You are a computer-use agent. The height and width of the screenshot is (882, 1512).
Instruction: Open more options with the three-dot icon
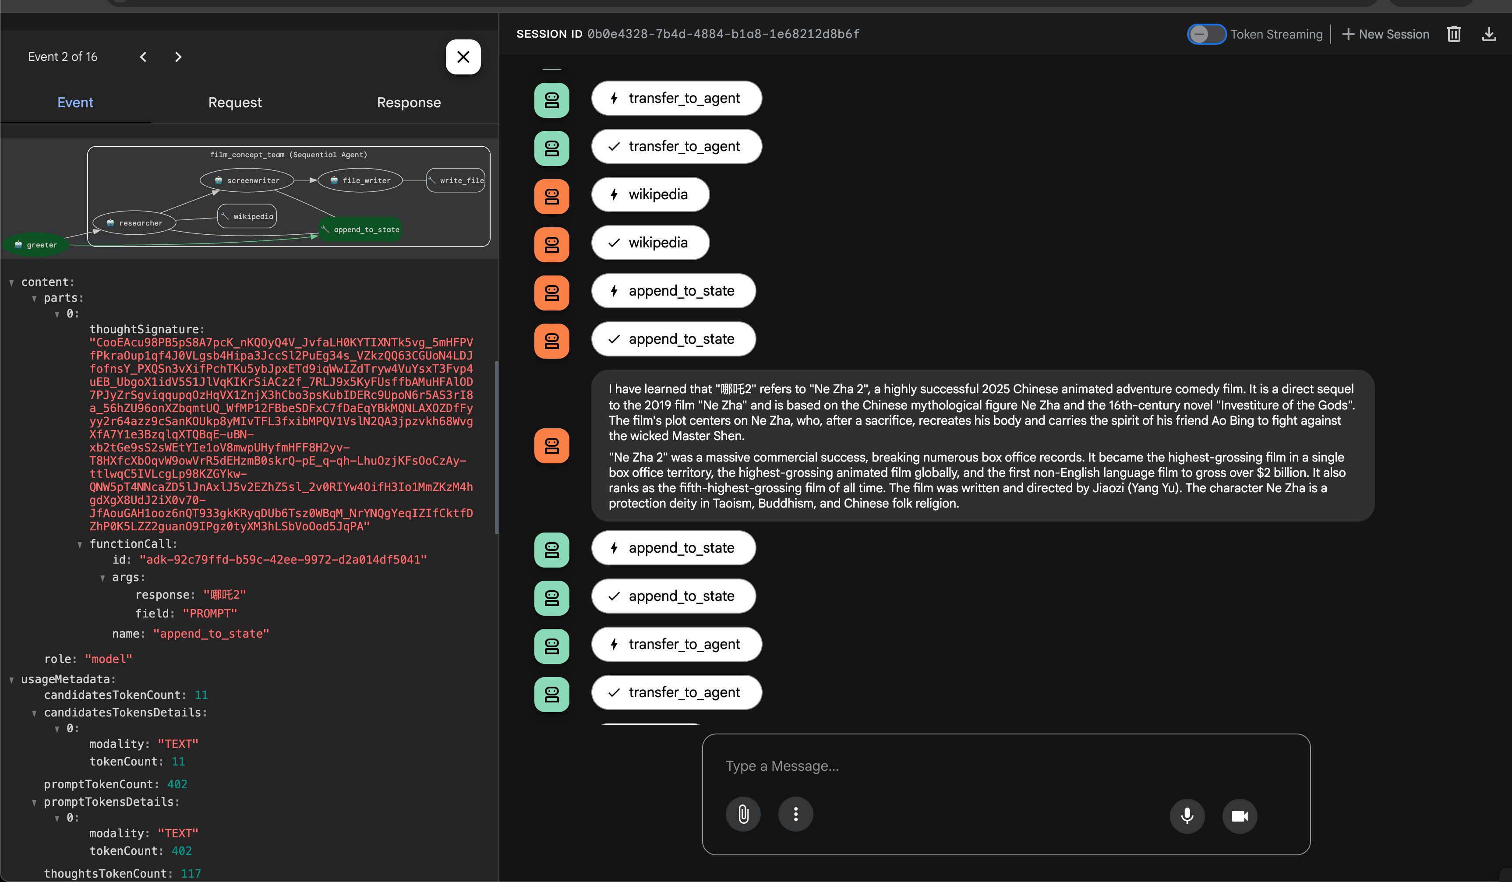click(795, 814)
